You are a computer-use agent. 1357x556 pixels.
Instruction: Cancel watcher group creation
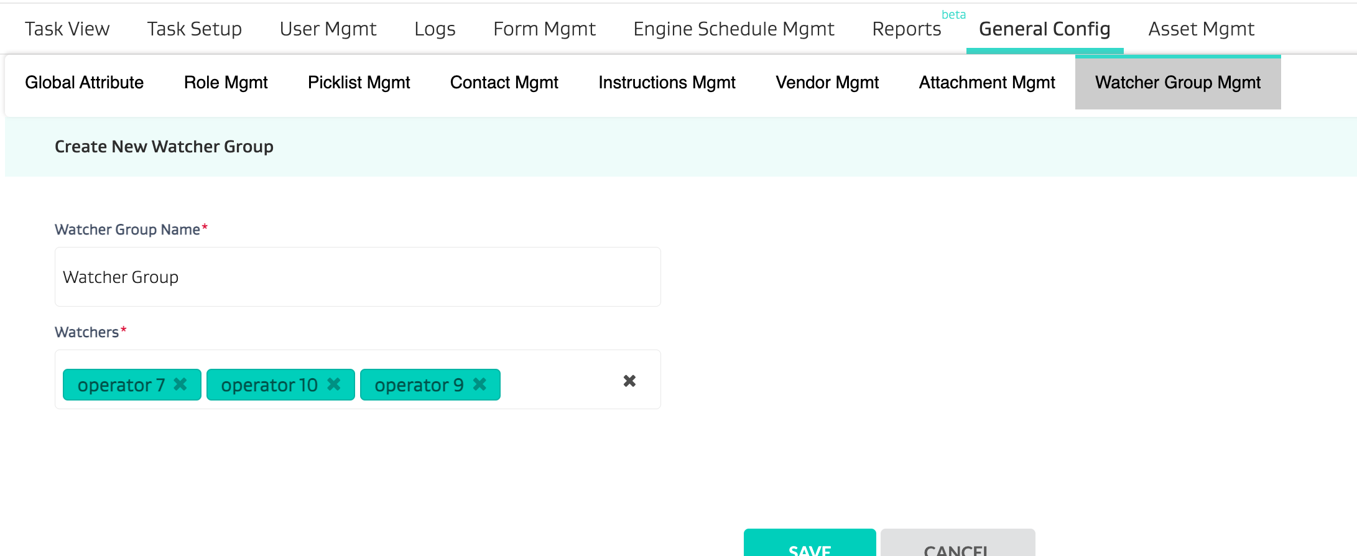[957, 544]
